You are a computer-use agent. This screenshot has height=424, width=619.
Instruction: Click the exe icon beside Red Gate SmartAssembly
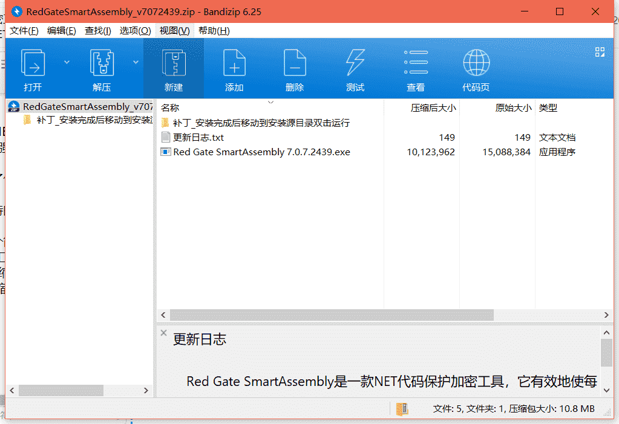pos(165,152)
